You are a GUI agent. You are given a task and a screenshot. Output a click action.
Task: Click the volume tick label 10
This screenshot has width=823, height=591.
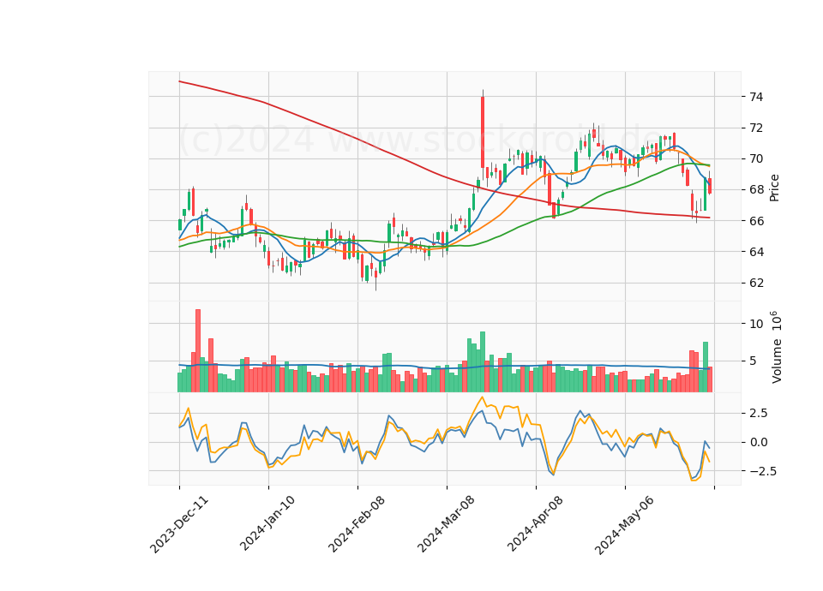(x=756, y=324)
